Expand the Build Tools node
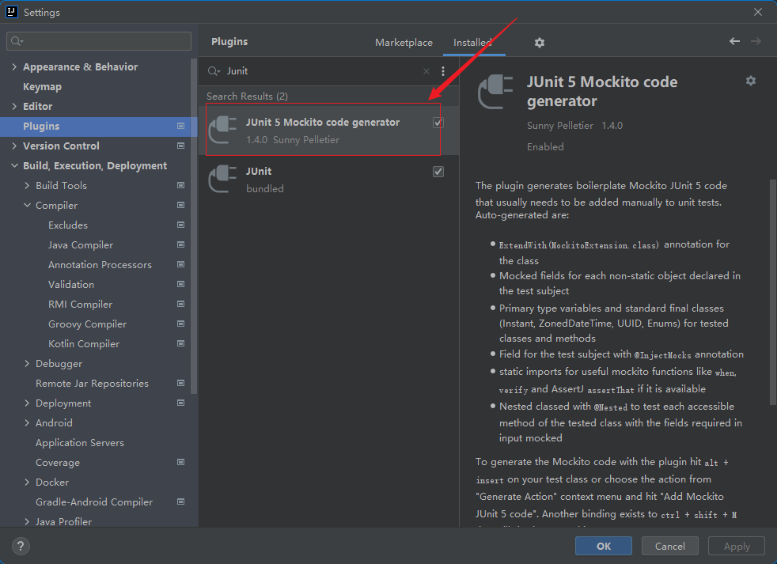This screenshot has height=564, width=777. click(x=27, y=185)
